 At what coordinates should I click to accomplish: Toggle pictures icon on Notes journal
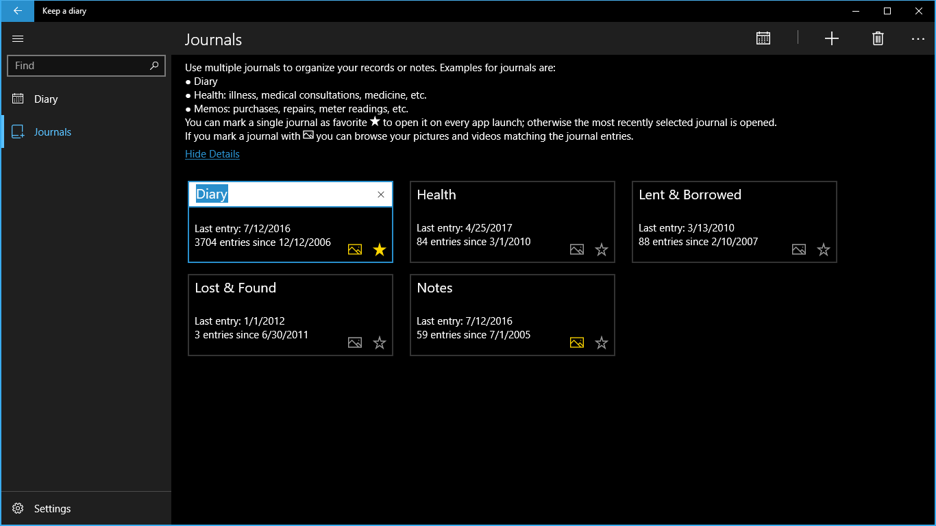coord(577,342)
